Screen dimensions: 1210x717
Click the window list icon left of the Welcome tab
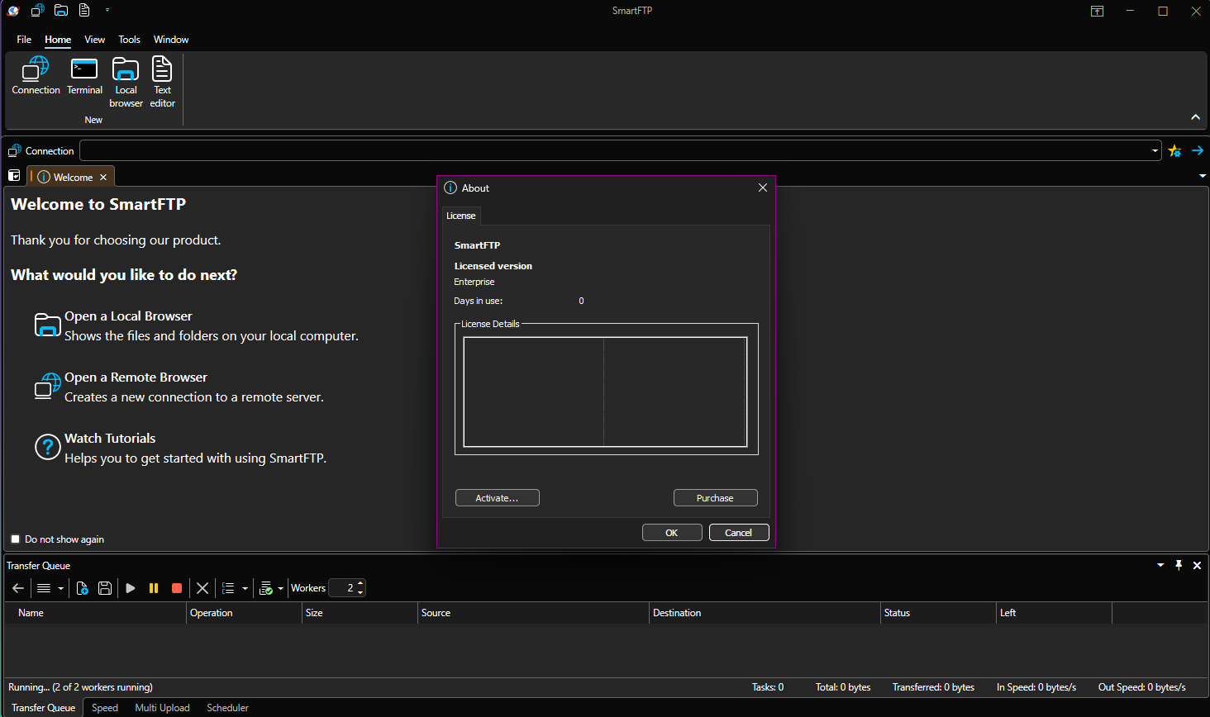coord(14,176)
